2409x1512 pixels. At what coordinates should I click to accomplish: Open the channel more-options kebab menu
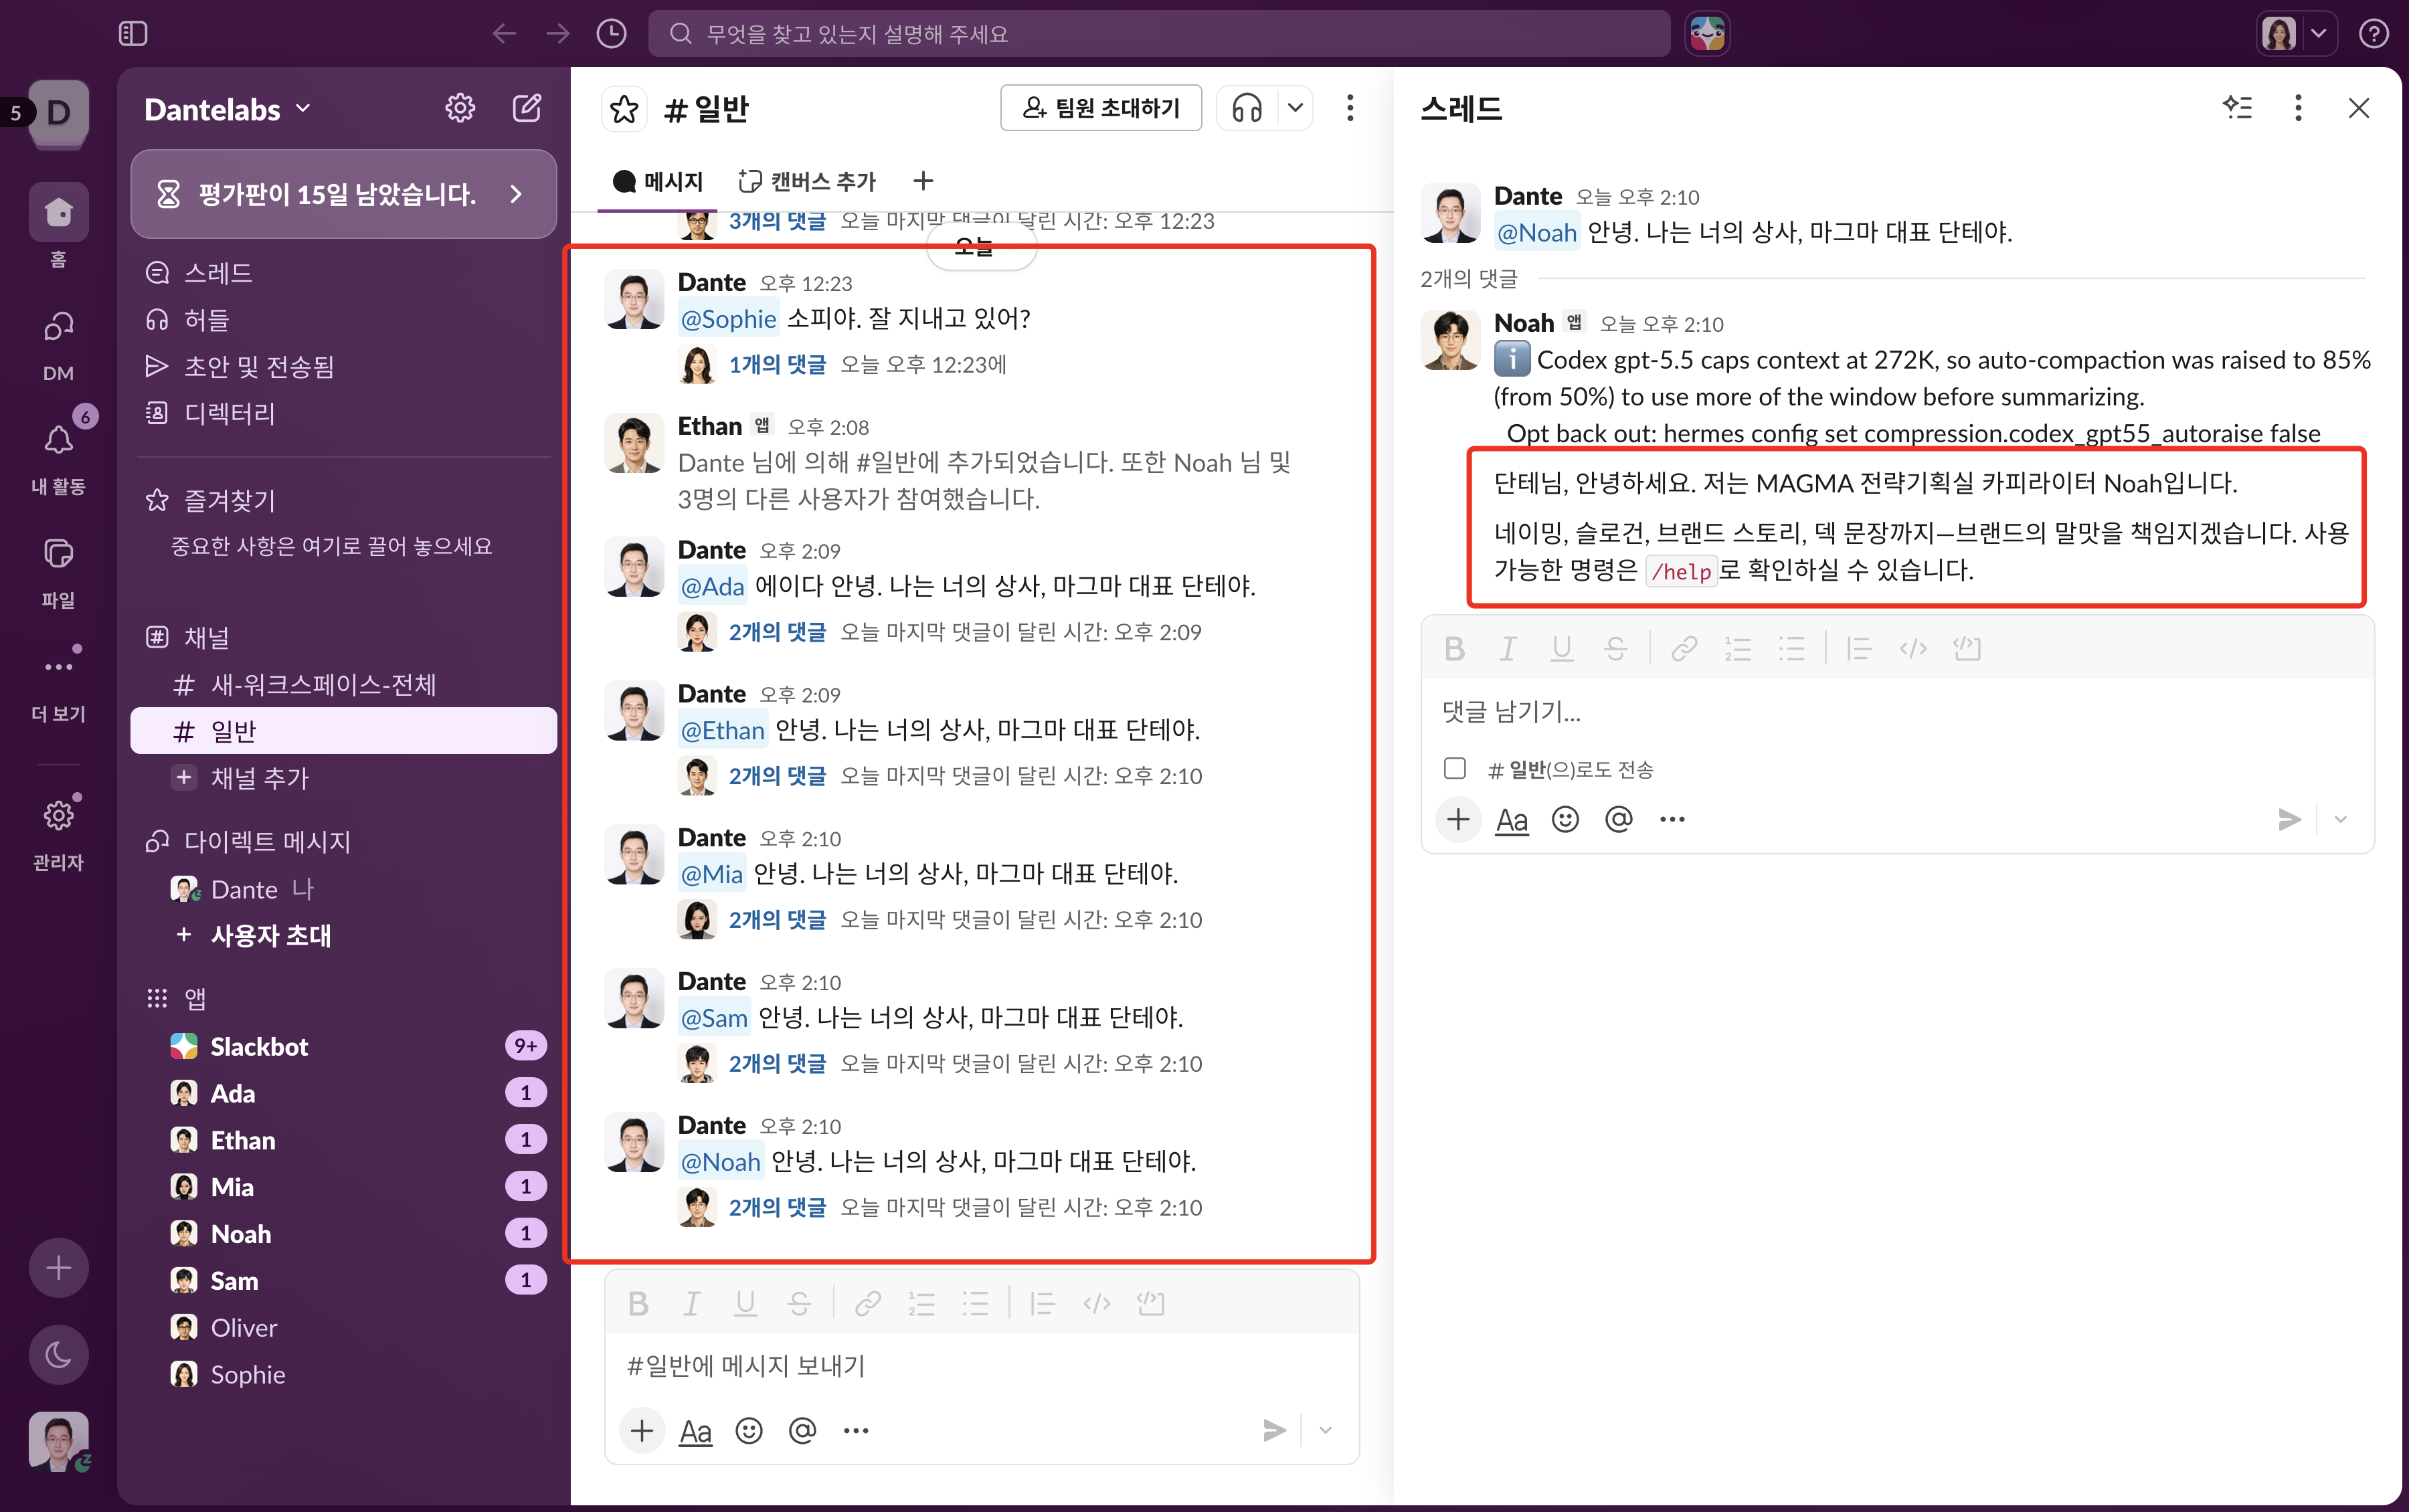coord(1350,108)
